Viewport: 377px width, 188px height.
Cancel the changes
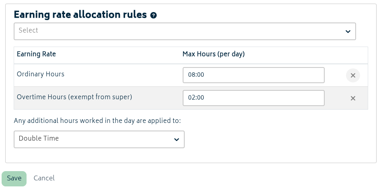pyautogui.click(x=44, y=178)
